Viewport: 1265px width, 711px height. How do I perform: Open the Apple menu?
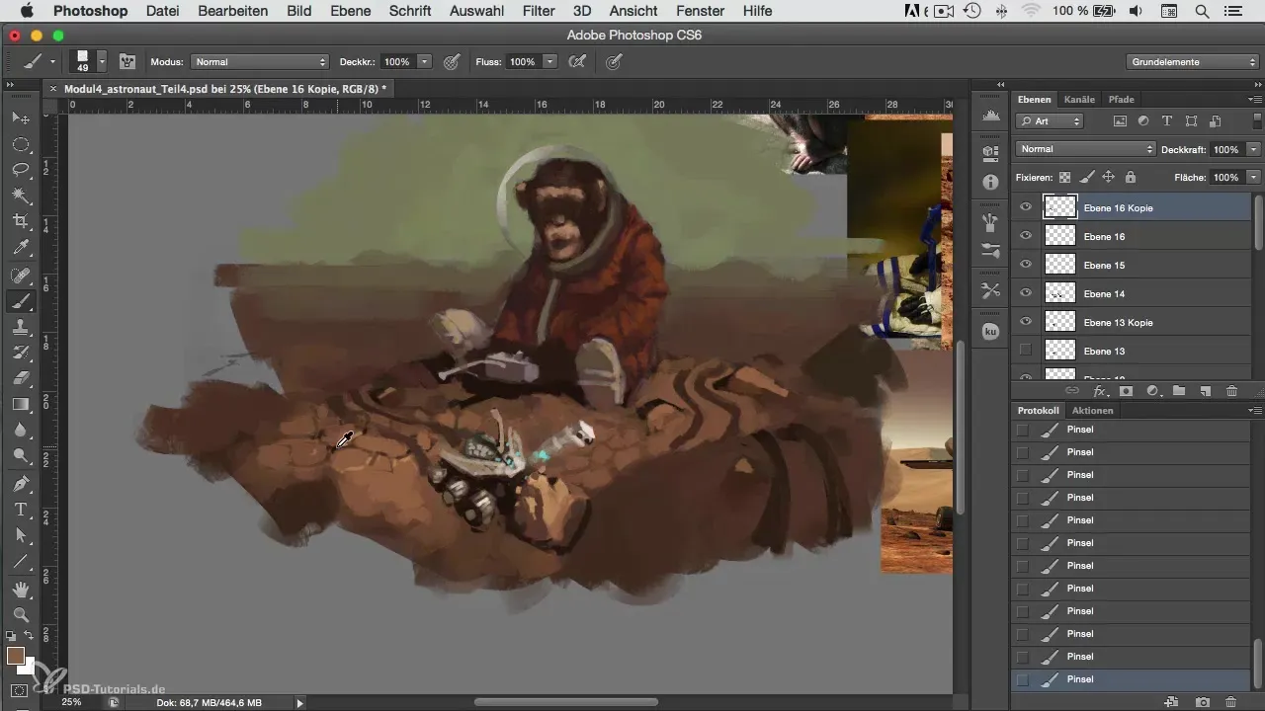click(x=27, y=11)
